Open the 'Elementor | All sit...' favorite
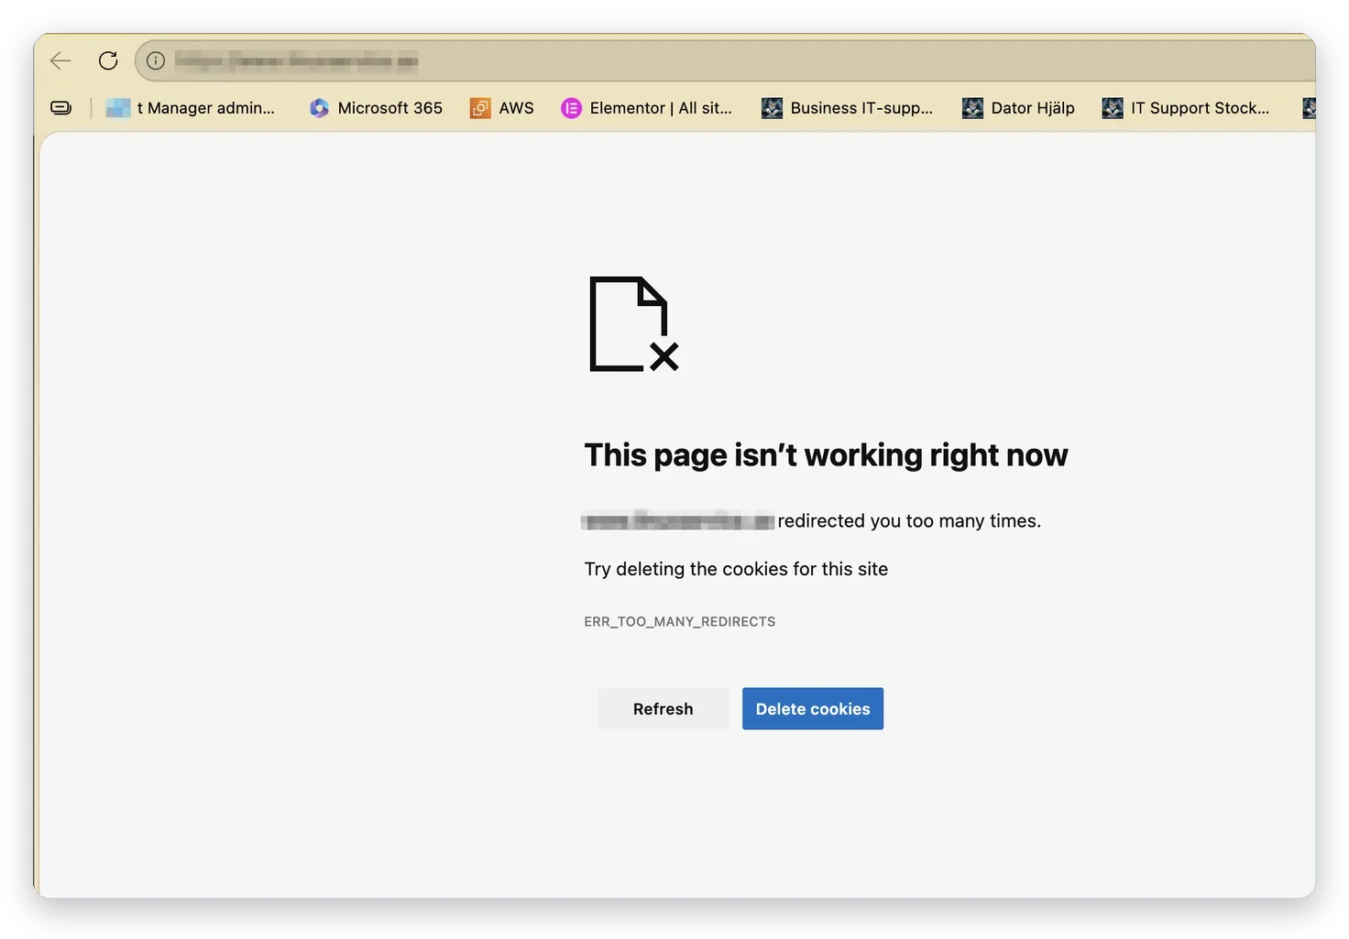 point(647,108)
